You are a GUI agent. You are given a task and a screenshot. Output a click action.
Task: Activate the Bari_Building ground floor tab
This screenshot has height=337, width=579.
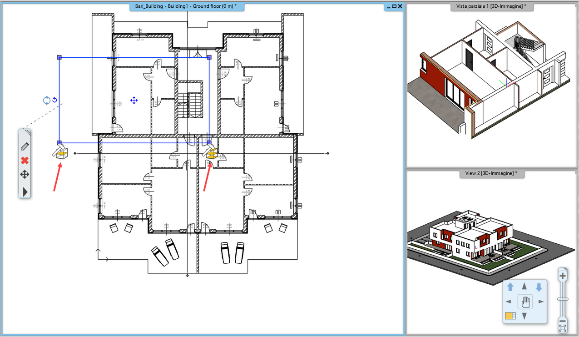pos(186,6)
